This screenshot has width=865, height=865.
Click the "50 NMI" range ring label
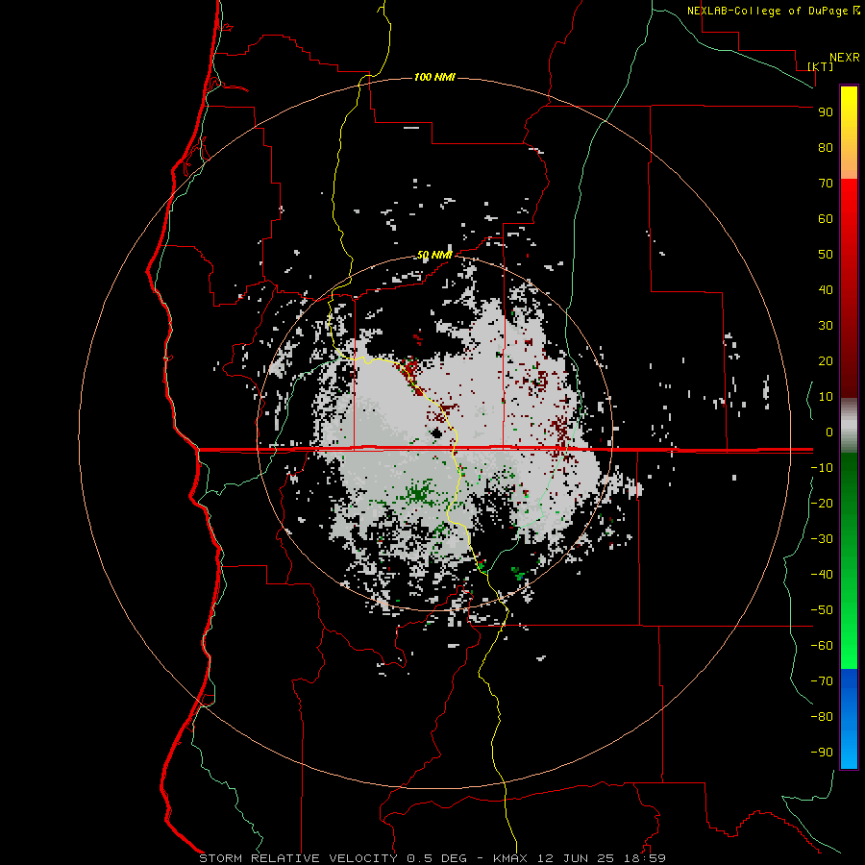(x=434, y=255)
